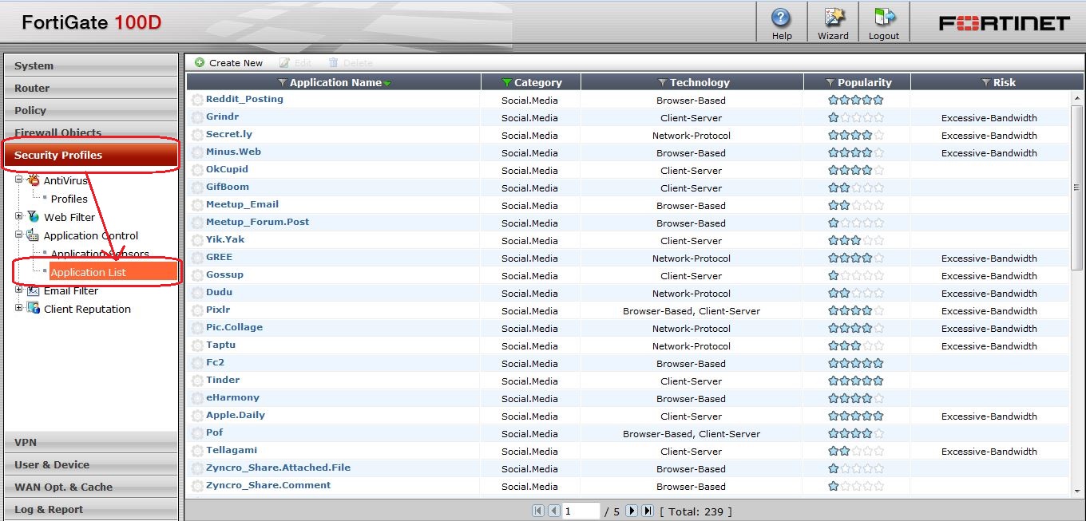Click the Application Name filter funnel icon
This screenshot has height=521, width=1086.
283,82
